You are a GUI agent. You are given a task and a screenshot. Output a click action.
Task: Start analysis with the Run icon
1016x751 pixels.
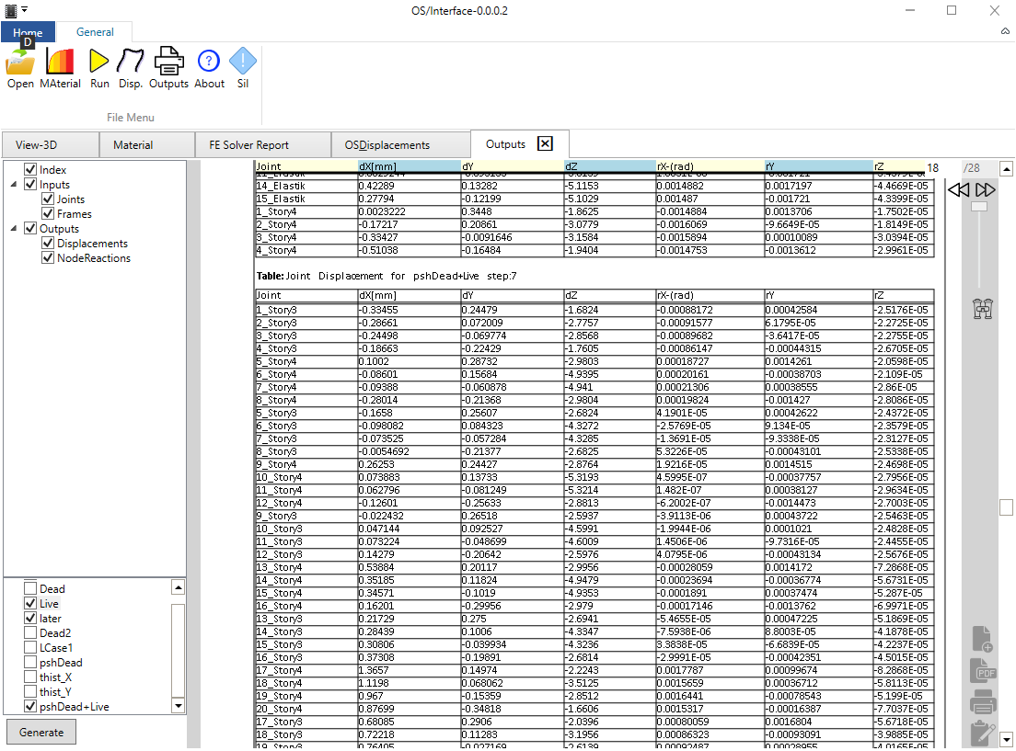click(99, 67)
